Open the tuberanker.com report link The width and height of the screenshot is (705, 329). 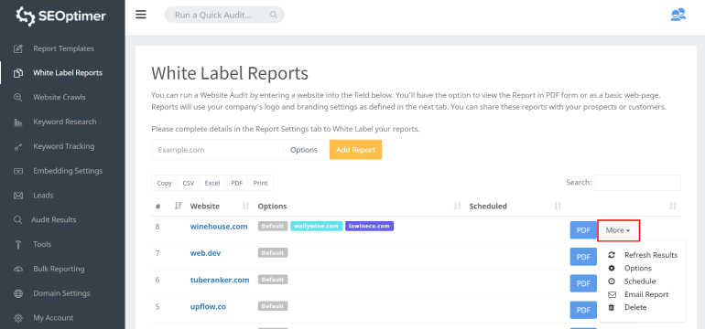(x=220, y=280)
